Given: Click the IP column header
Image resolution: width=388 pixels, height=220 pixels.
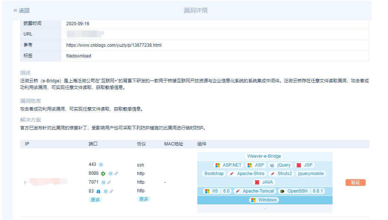Looking at the screenshot, I should (x=27, y=144).
